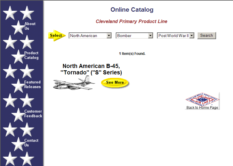Viewport: 233px width, 166px height.
Task: Go to About Us in the sidebar
Action: click(30, 26)
